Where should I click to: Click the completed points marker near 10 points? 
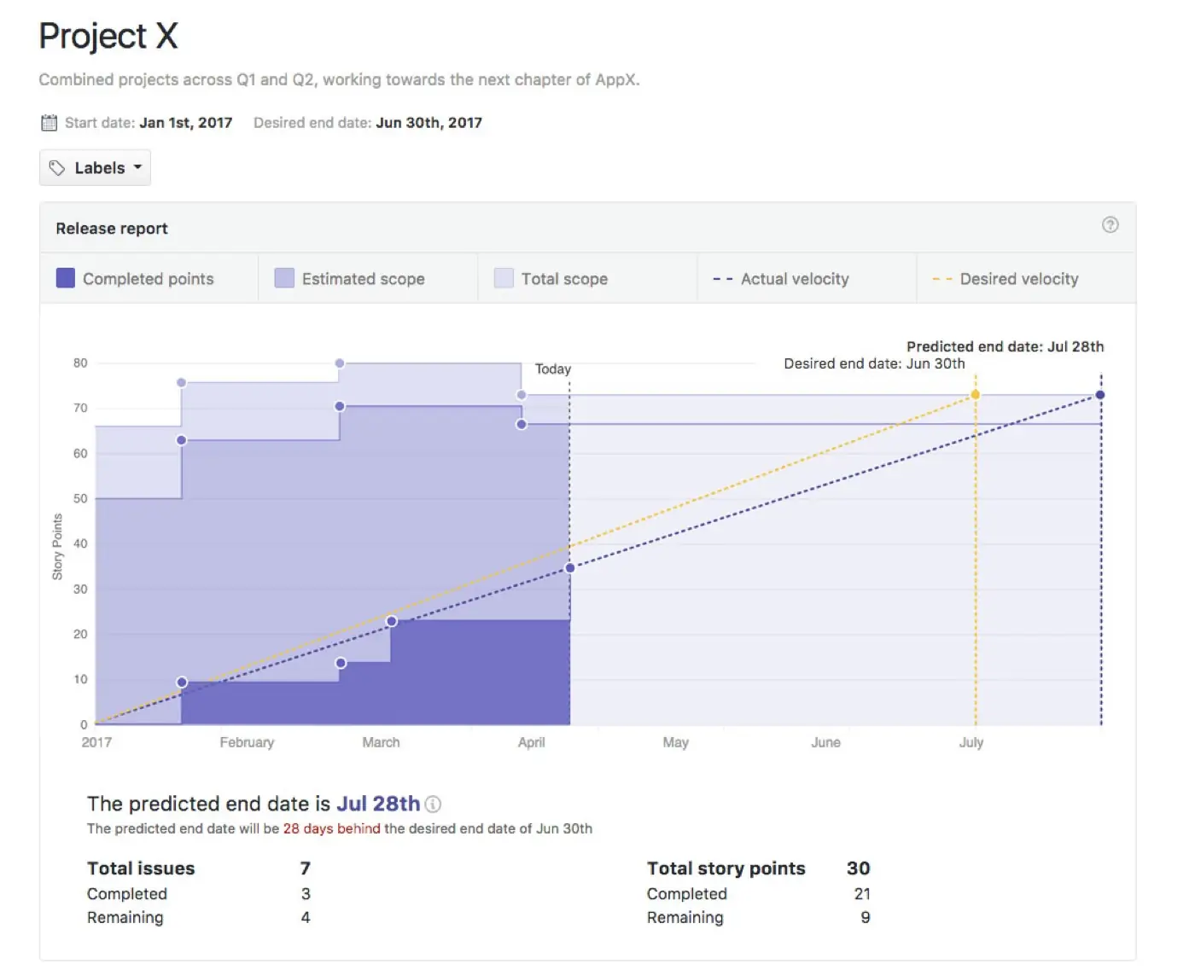tap(182, 682)
